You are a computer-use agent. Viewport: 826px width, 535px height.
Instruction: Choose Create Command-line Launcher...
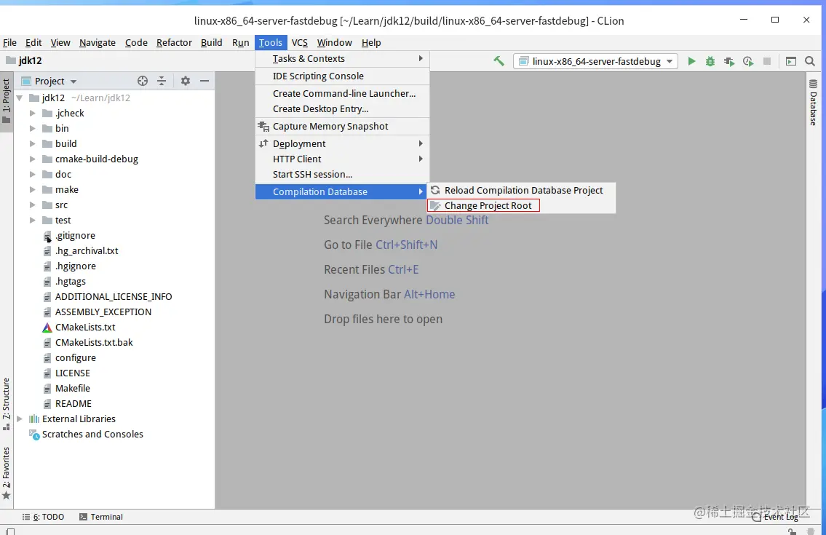click(343, 93)
